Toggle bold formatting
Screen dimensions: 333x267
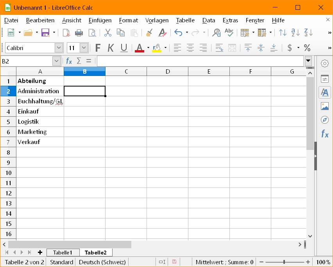pos(97,47)
